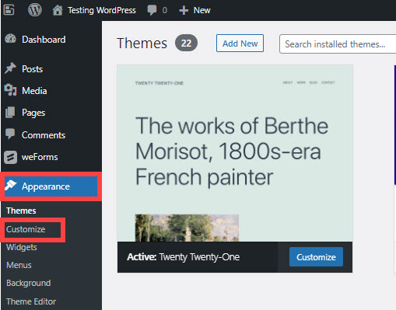Go to the Widgets submenu
Screen dimensions: 396x310
click(x=22, y=247)
